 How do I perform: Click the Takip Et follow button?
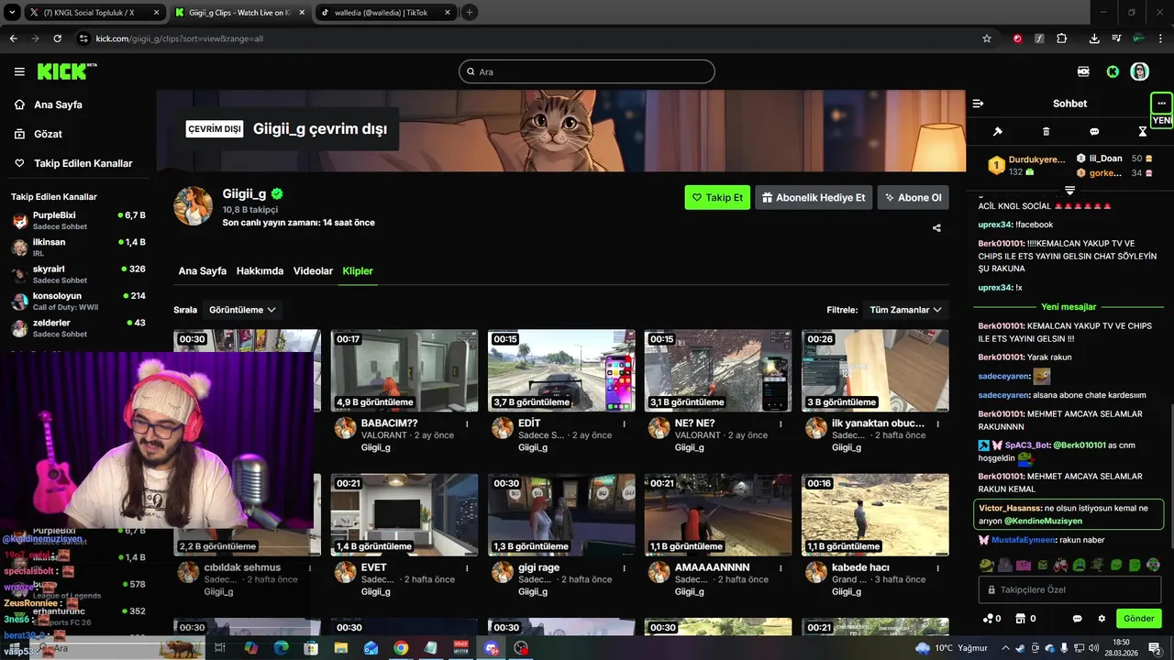tap(717, 197)
